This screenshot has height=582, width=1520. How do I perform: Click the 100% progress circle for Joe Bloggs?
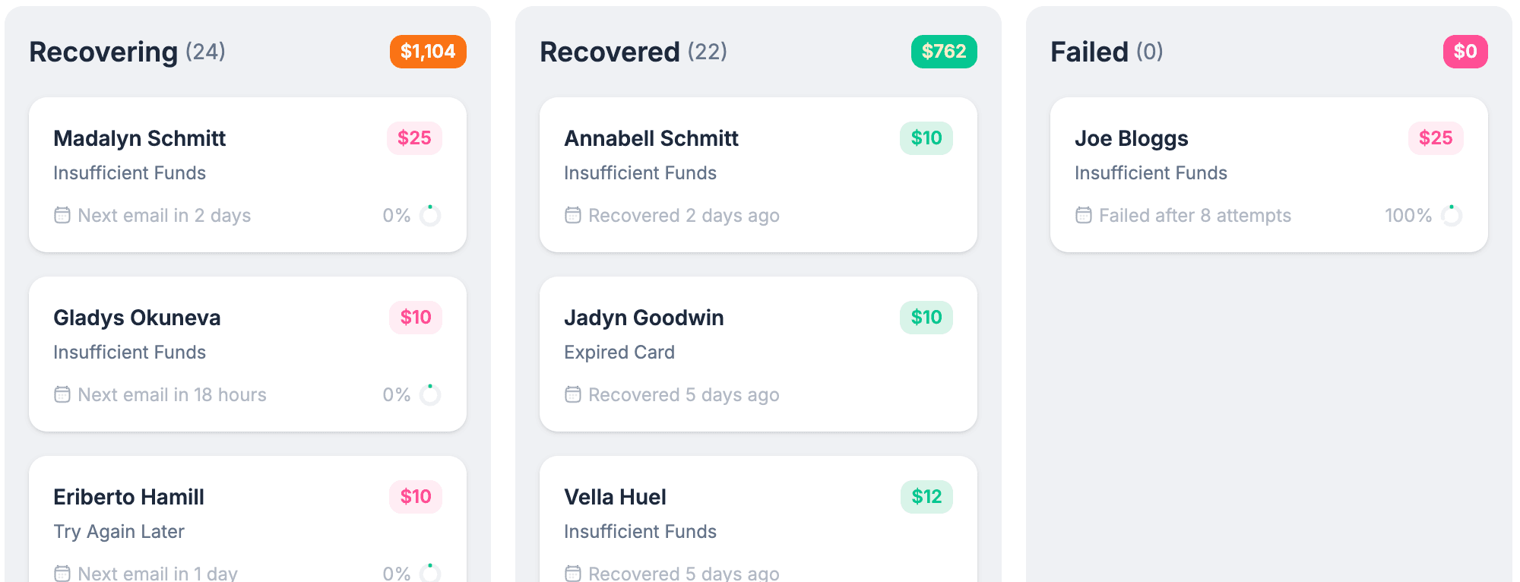pyautogui.click(x=1452, y=215)
